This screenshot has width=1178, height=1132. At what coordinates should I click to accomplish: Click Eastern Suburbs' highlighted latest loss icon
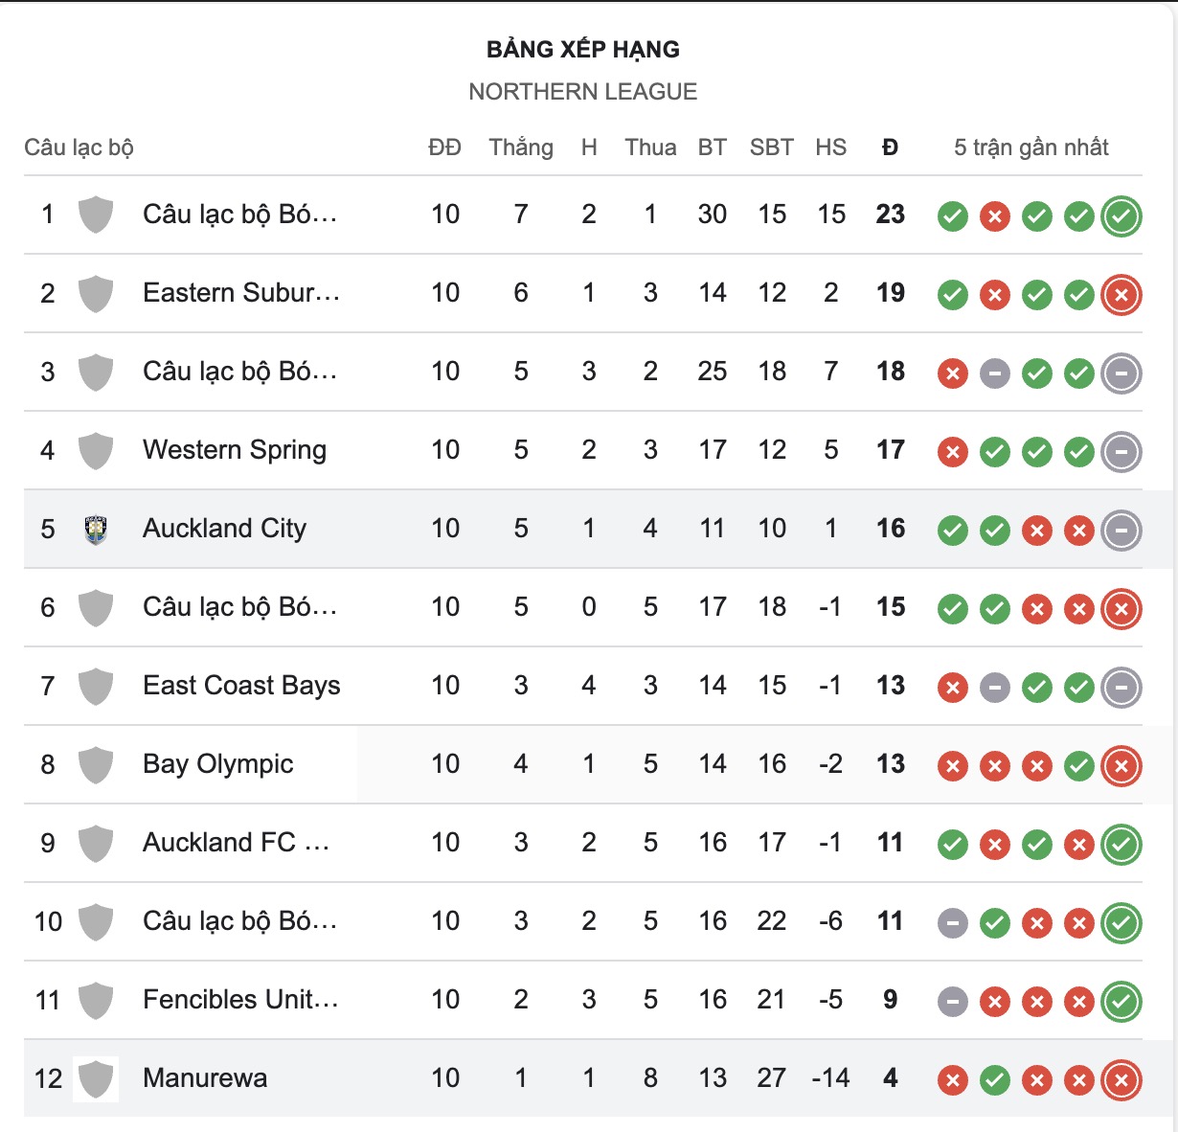[x=1121, y=295]
